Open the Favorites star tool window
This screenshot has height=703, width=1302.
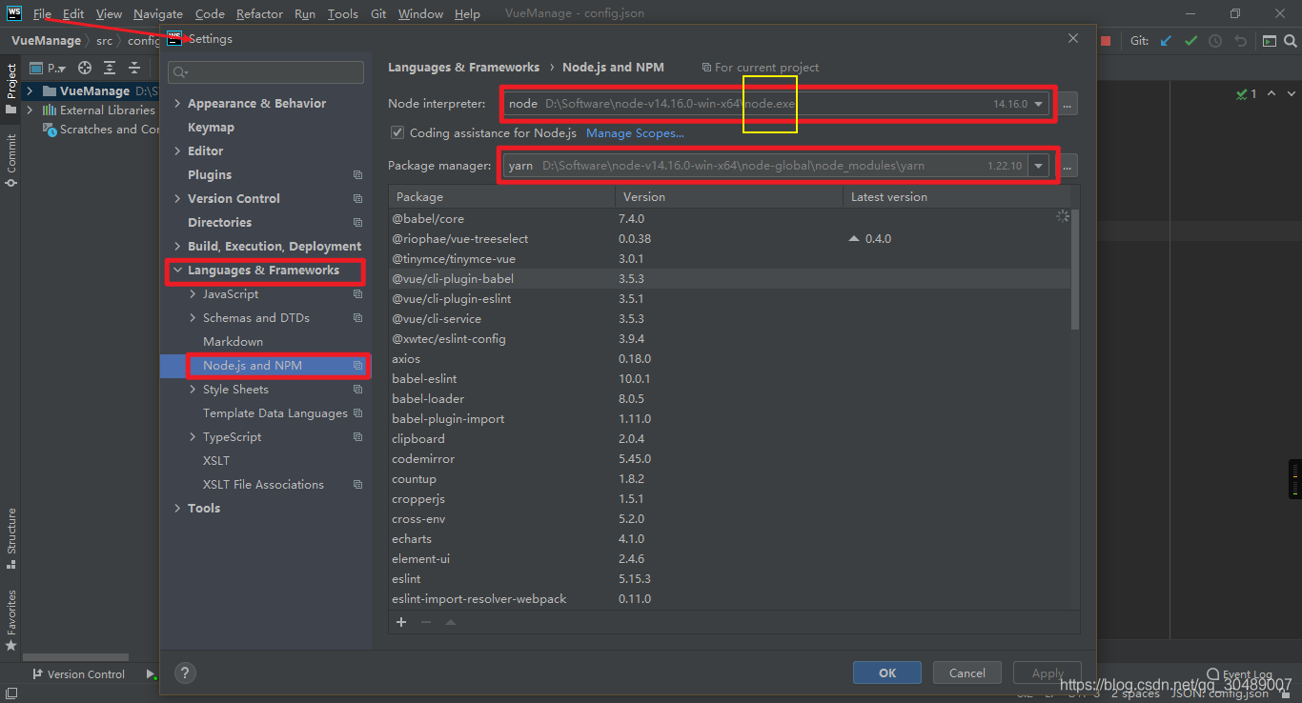point(10,610)
